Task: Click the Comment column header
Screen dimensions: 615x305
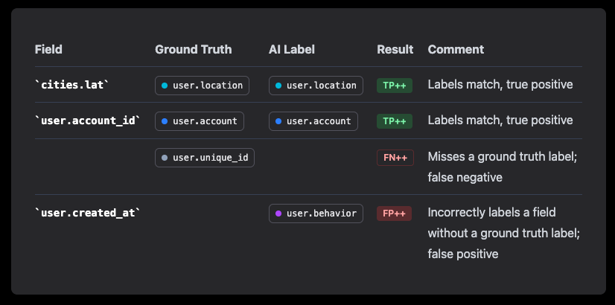Action: coord(456,50)
